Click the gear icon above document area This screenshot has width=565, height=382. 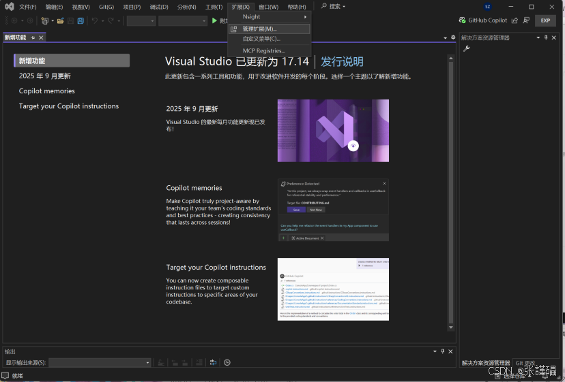453,37
